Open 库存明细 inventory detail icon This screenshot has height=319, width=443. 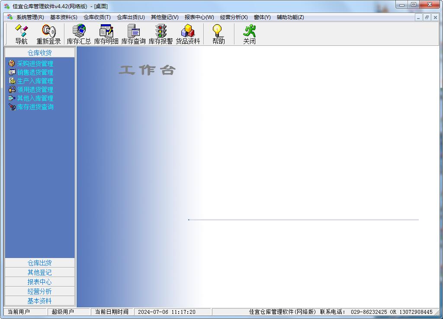pos(106,34)
